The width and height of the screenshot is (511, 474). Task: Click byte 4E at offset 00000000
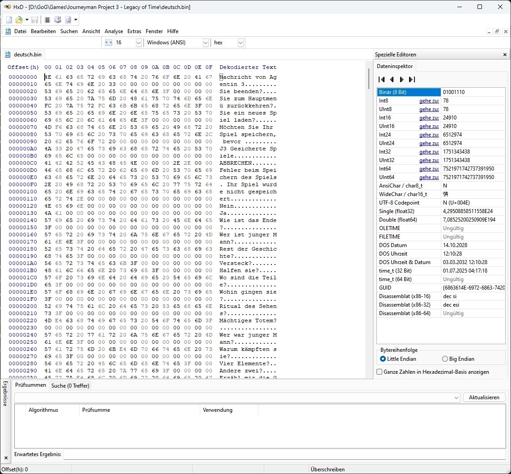(x=47, y=77)
